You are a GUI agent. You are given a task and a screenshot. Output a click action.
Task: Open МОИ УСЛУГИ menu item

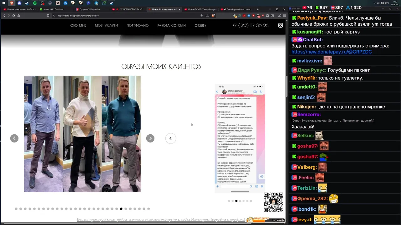pos(107,26)
